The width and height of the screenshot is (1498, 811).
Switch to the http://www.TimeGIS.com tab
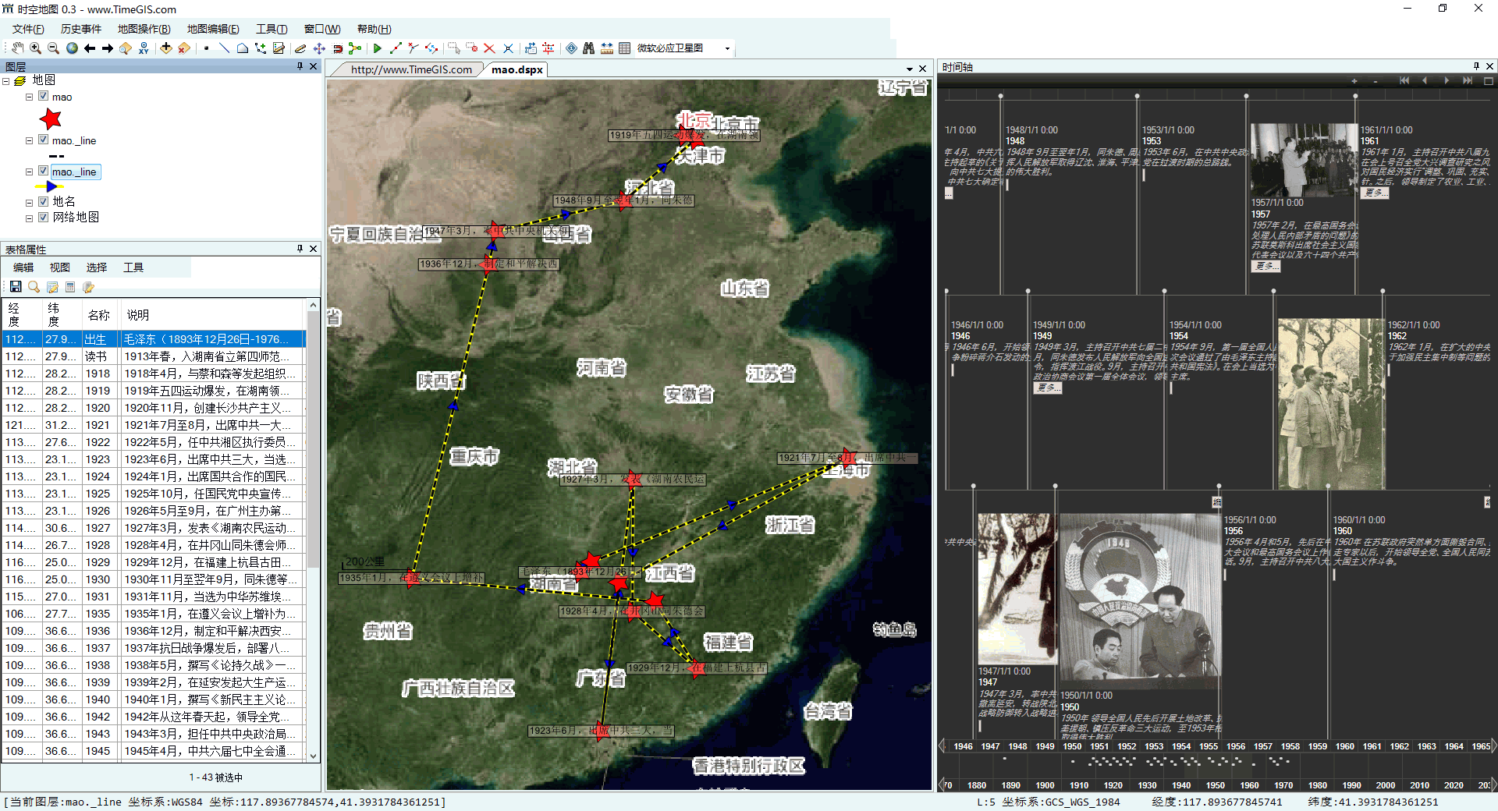click(410, 69)
